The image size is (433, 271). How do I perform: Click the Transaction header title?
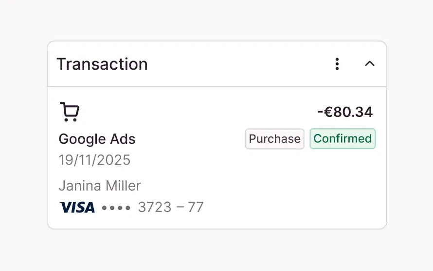[102, 64]
